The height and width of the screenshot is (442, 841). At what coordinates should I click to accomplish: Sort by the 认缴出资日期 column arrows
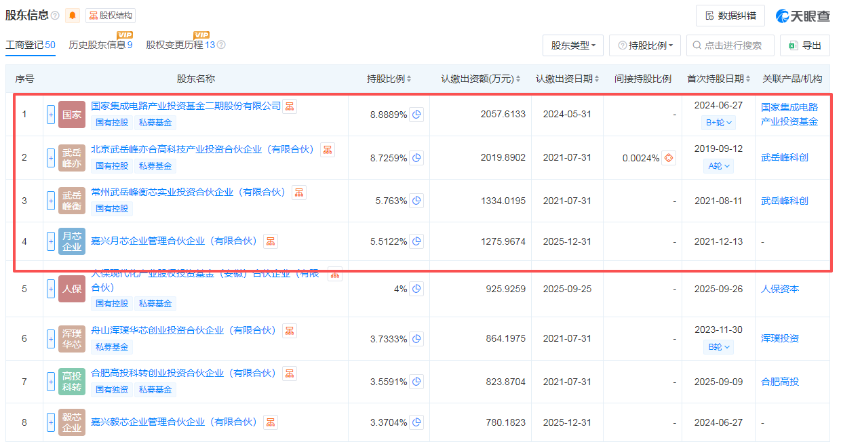click(598, 79)
